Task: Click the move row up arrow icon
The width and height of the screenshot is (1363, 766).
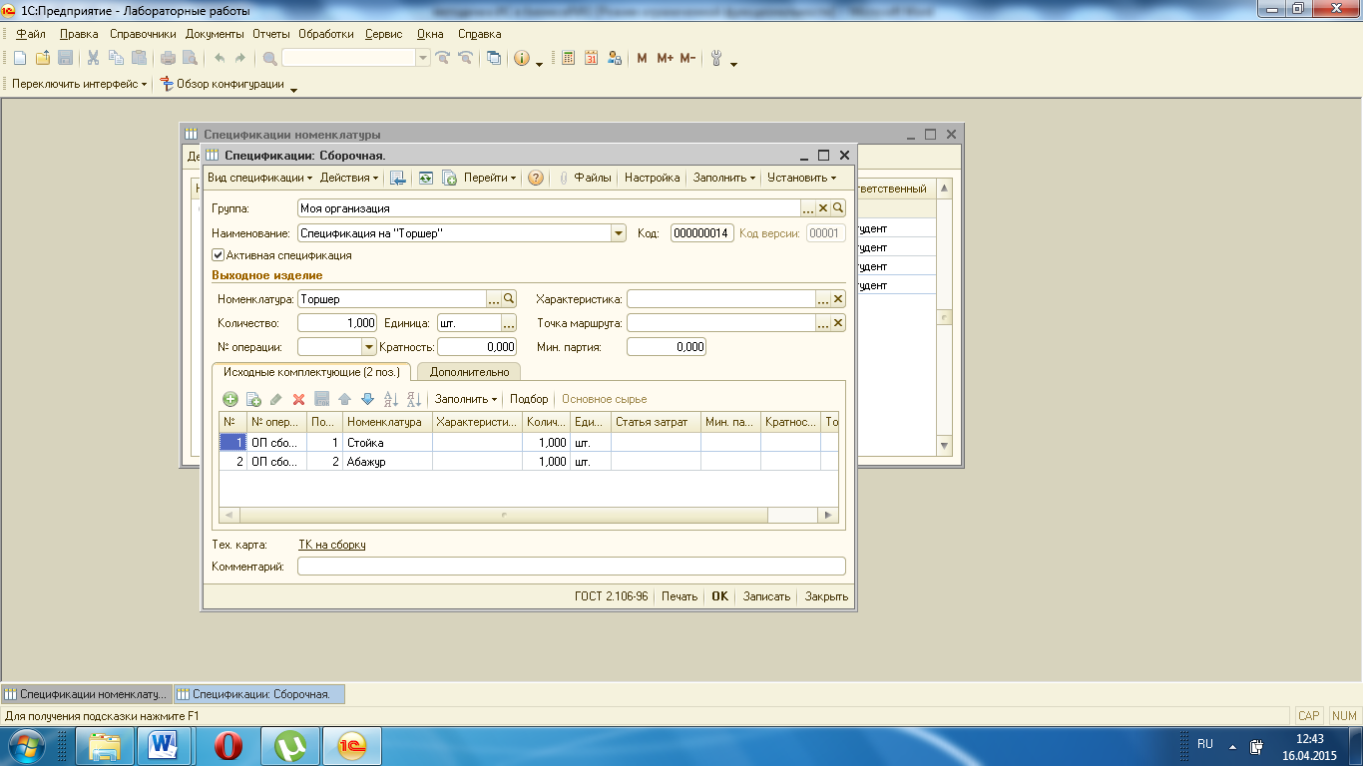Action: coord(344,399)
